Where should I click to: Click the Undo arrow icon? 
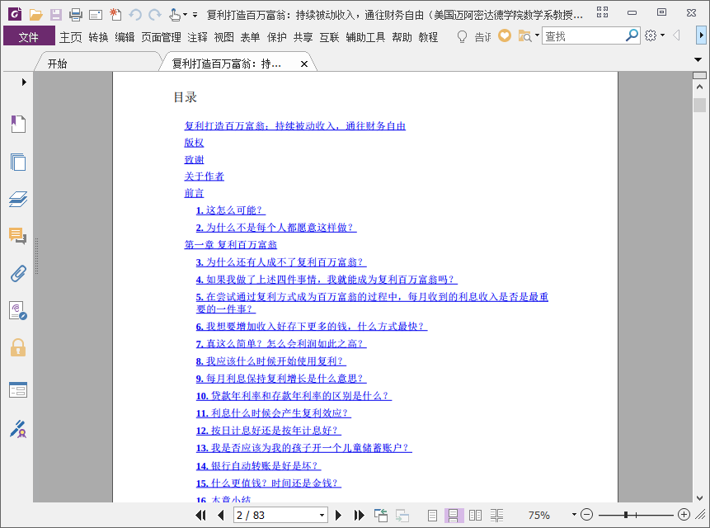[x=135, y=15]
